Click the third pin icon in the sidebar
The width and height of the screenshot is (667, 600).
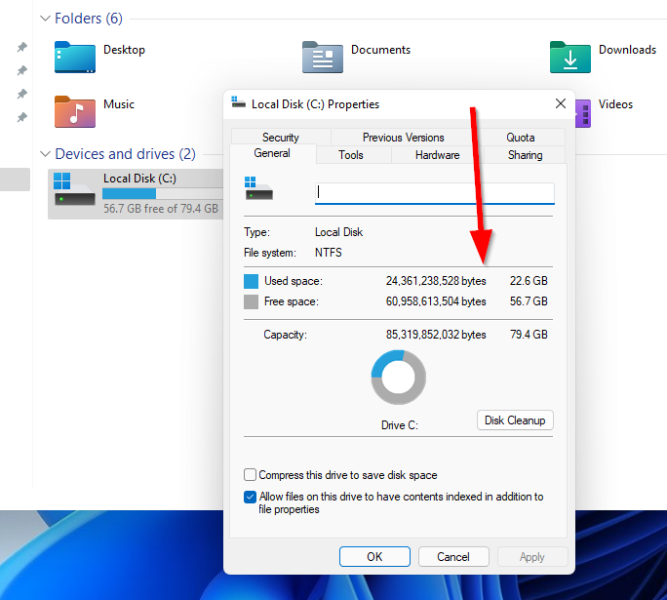(x=21, y=94)
